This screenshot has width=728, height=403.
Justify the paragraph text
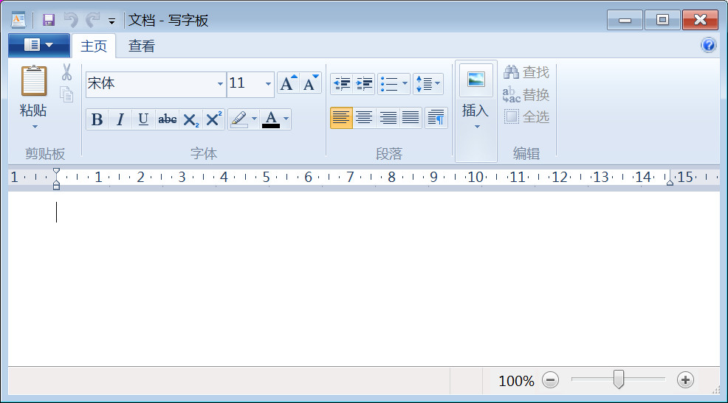411,118
